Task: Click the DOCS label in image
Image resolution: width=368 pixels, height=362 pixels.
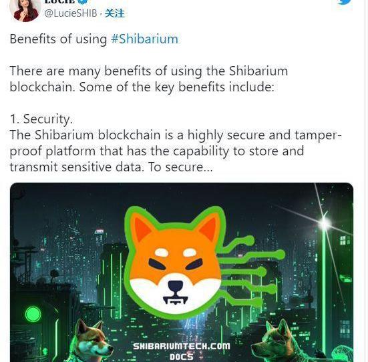Action: (x=182, y=357)
